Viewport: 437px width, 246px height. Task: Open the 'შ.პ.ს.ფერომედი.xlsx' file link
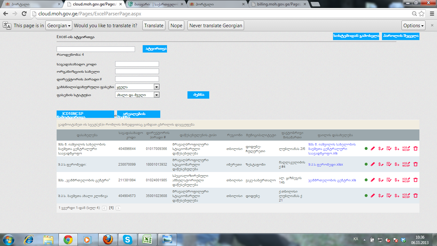point(325,165)
